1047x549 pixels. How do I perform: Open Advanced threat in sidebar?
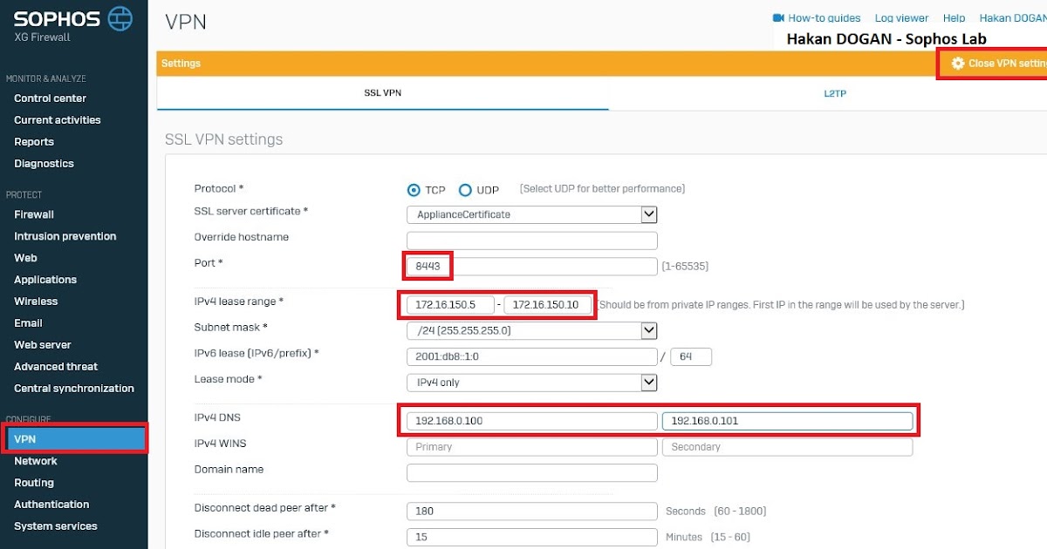(x=56, y=367)
